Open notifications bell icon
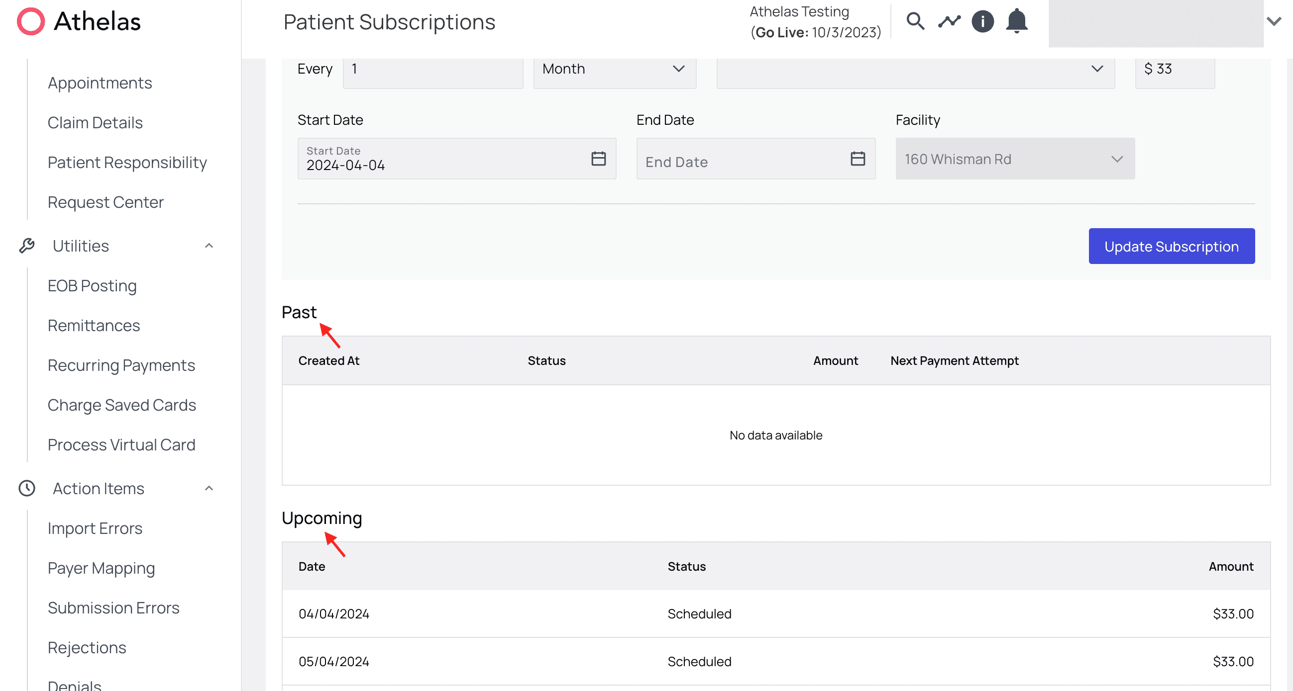This screenshot has height=691, width=1293. click(1016, 21)
